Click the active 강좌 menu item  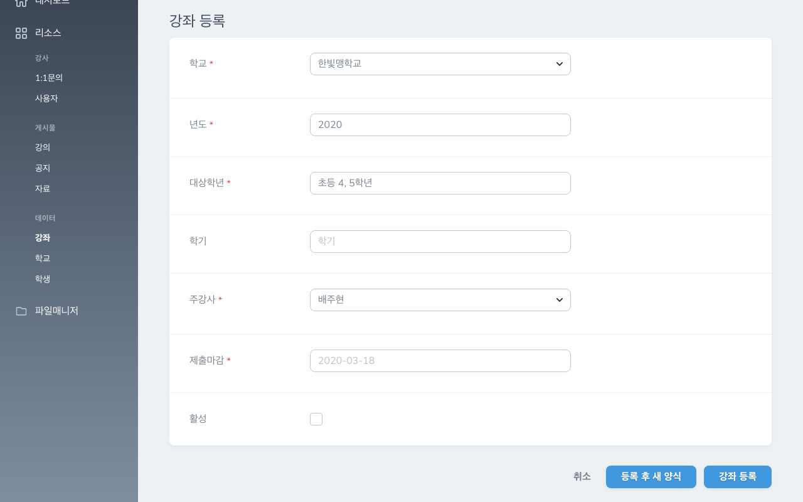pos(42,238)
